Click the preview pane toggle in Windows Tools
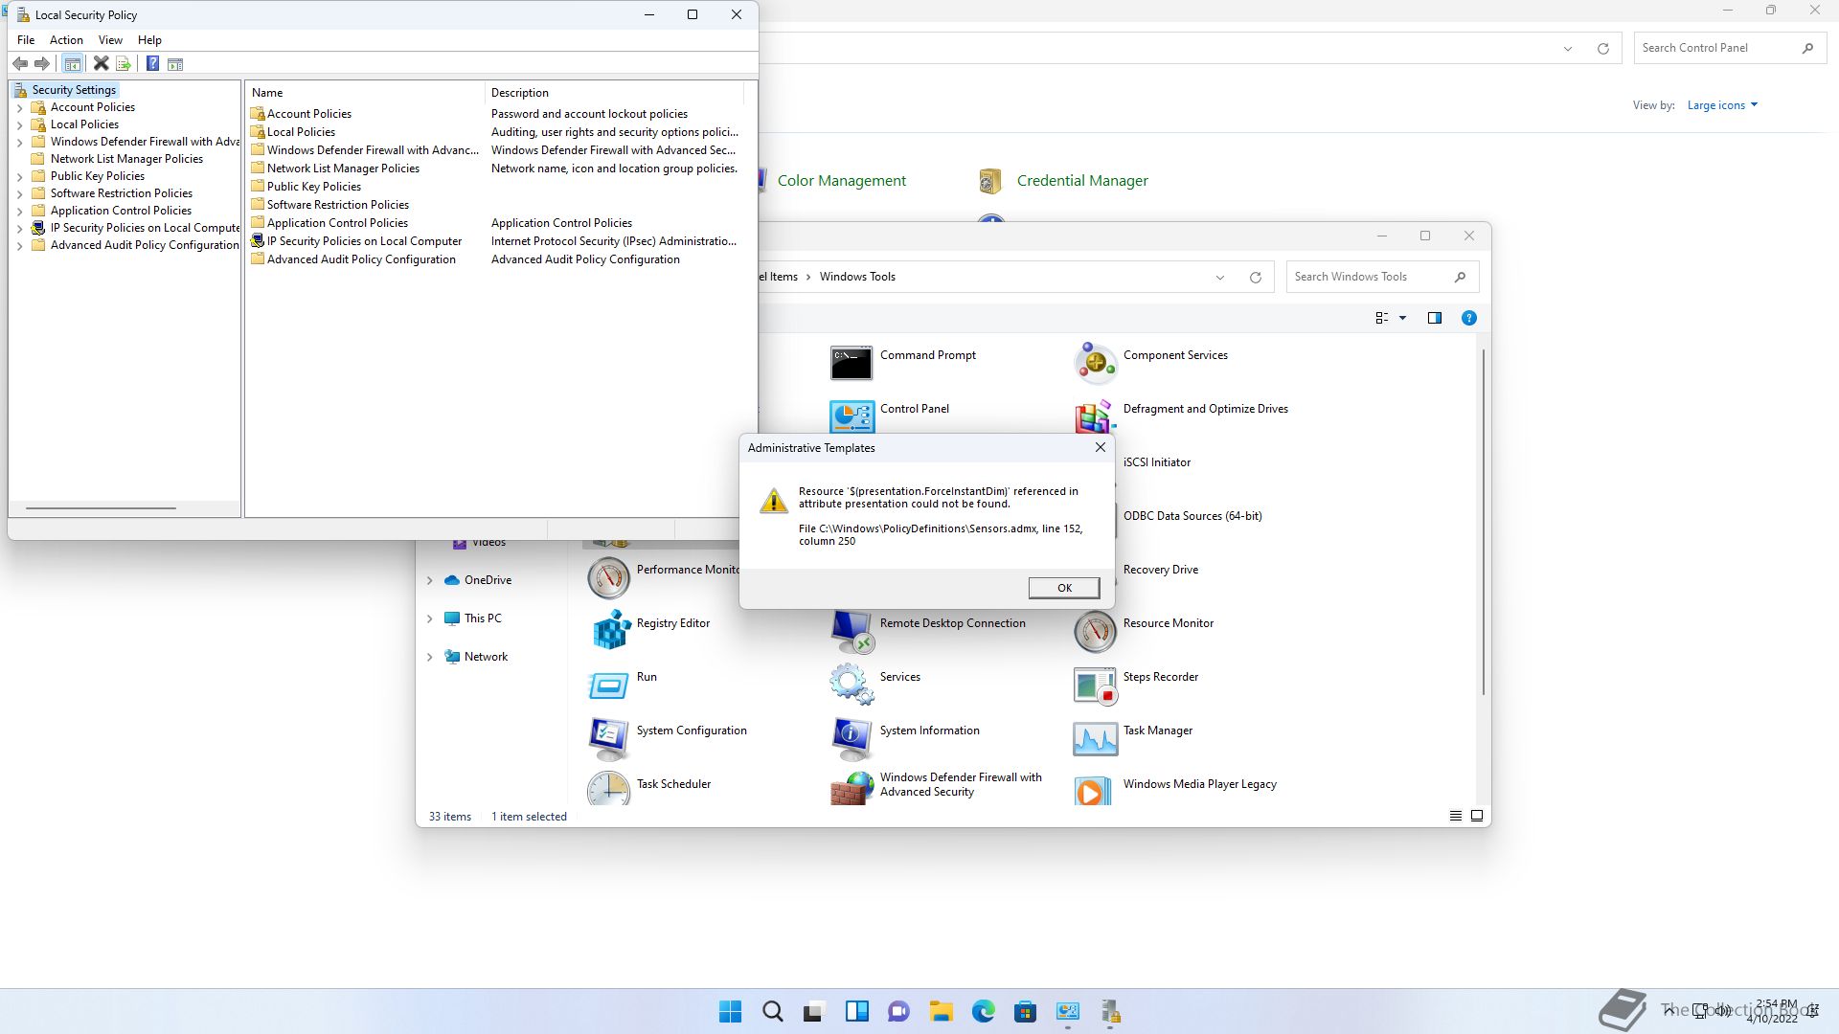This screenshot has height=1034, width=1839. (x=1435, y=317)
